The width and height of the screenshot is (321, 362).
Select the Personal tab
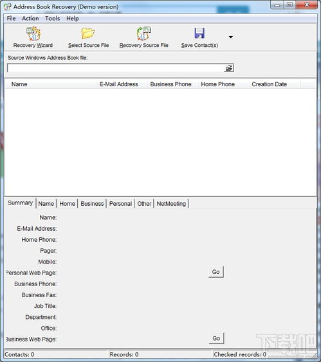(120, 204)
